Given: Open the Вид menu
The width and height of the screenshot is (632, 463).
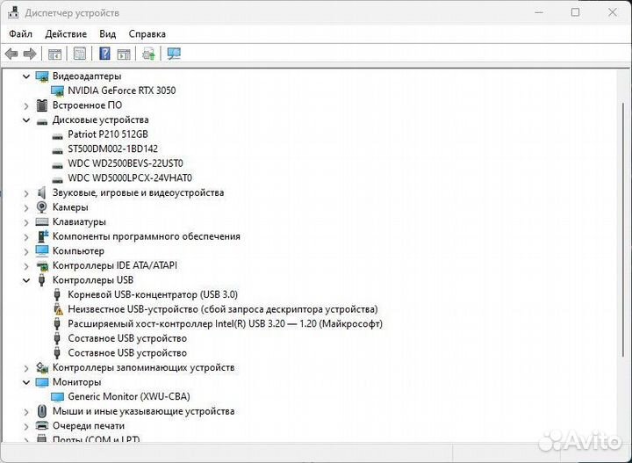Looking at the screenshot, I should click(x=108, y=34).
